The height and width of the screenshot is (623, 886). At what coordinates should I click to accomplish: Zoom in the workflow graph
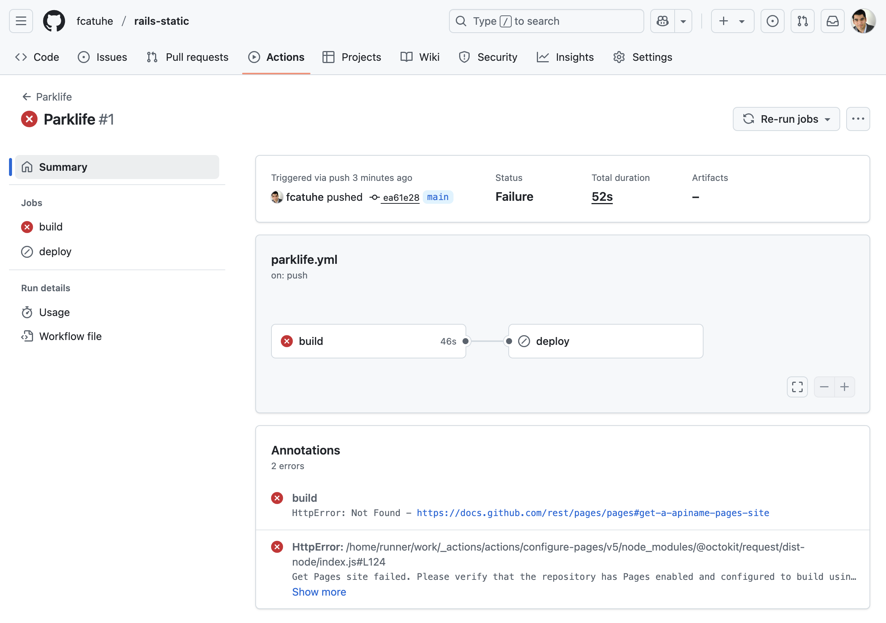click(x=845, y=387)
